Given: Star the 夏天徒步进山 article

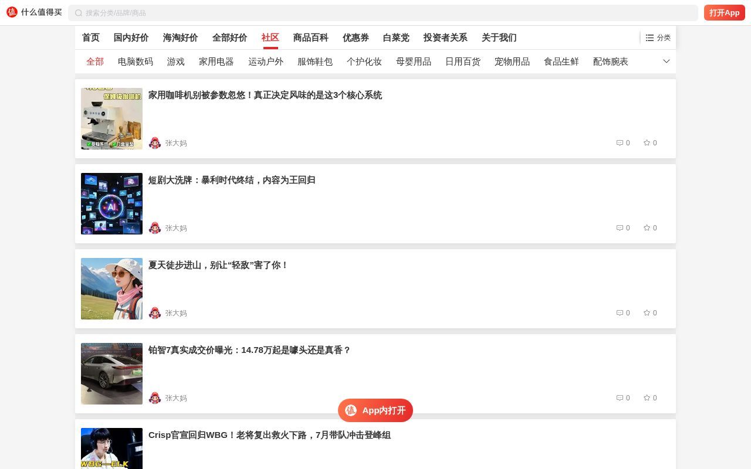Looking at the screenshot, I should [x=647, y=313].
